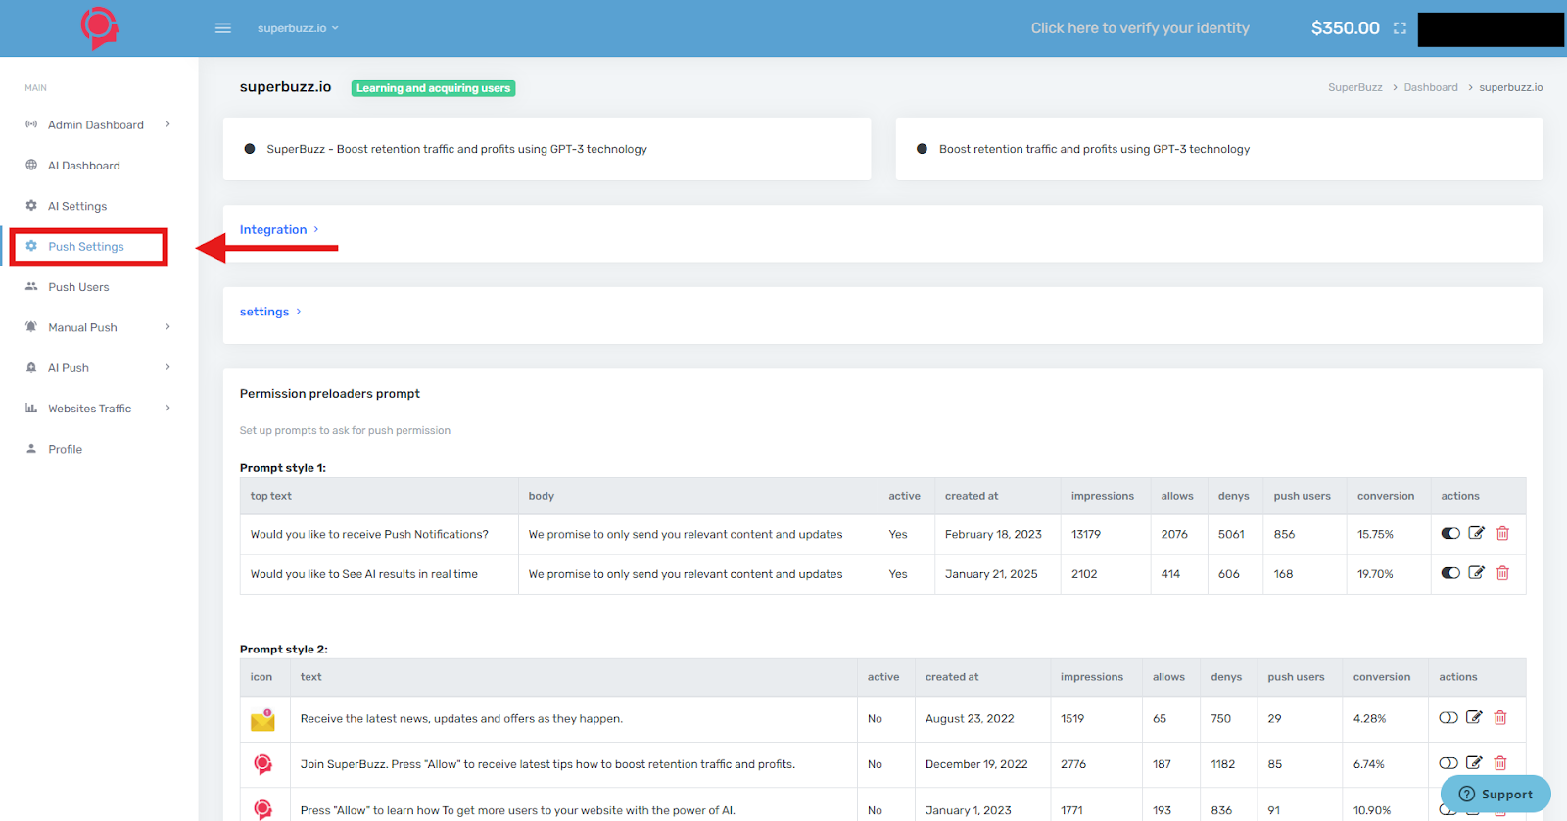Click 'Learning and acquiring users' badge
This screenshot has width=1567, height=821.
433,88
